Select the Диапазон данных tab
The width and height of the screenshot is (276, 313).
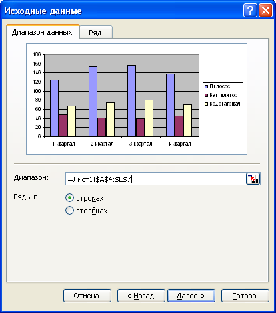(43, 32)
